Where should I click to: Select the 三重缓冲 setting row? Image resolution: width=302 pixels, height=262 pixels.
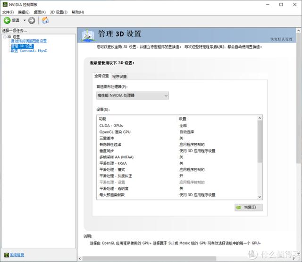(x=177, y=138)
